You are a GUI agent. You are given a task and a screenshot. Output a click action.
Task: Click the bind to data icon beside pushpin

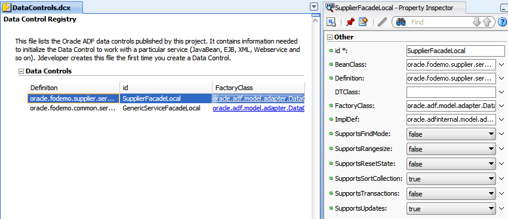point(362,22)
